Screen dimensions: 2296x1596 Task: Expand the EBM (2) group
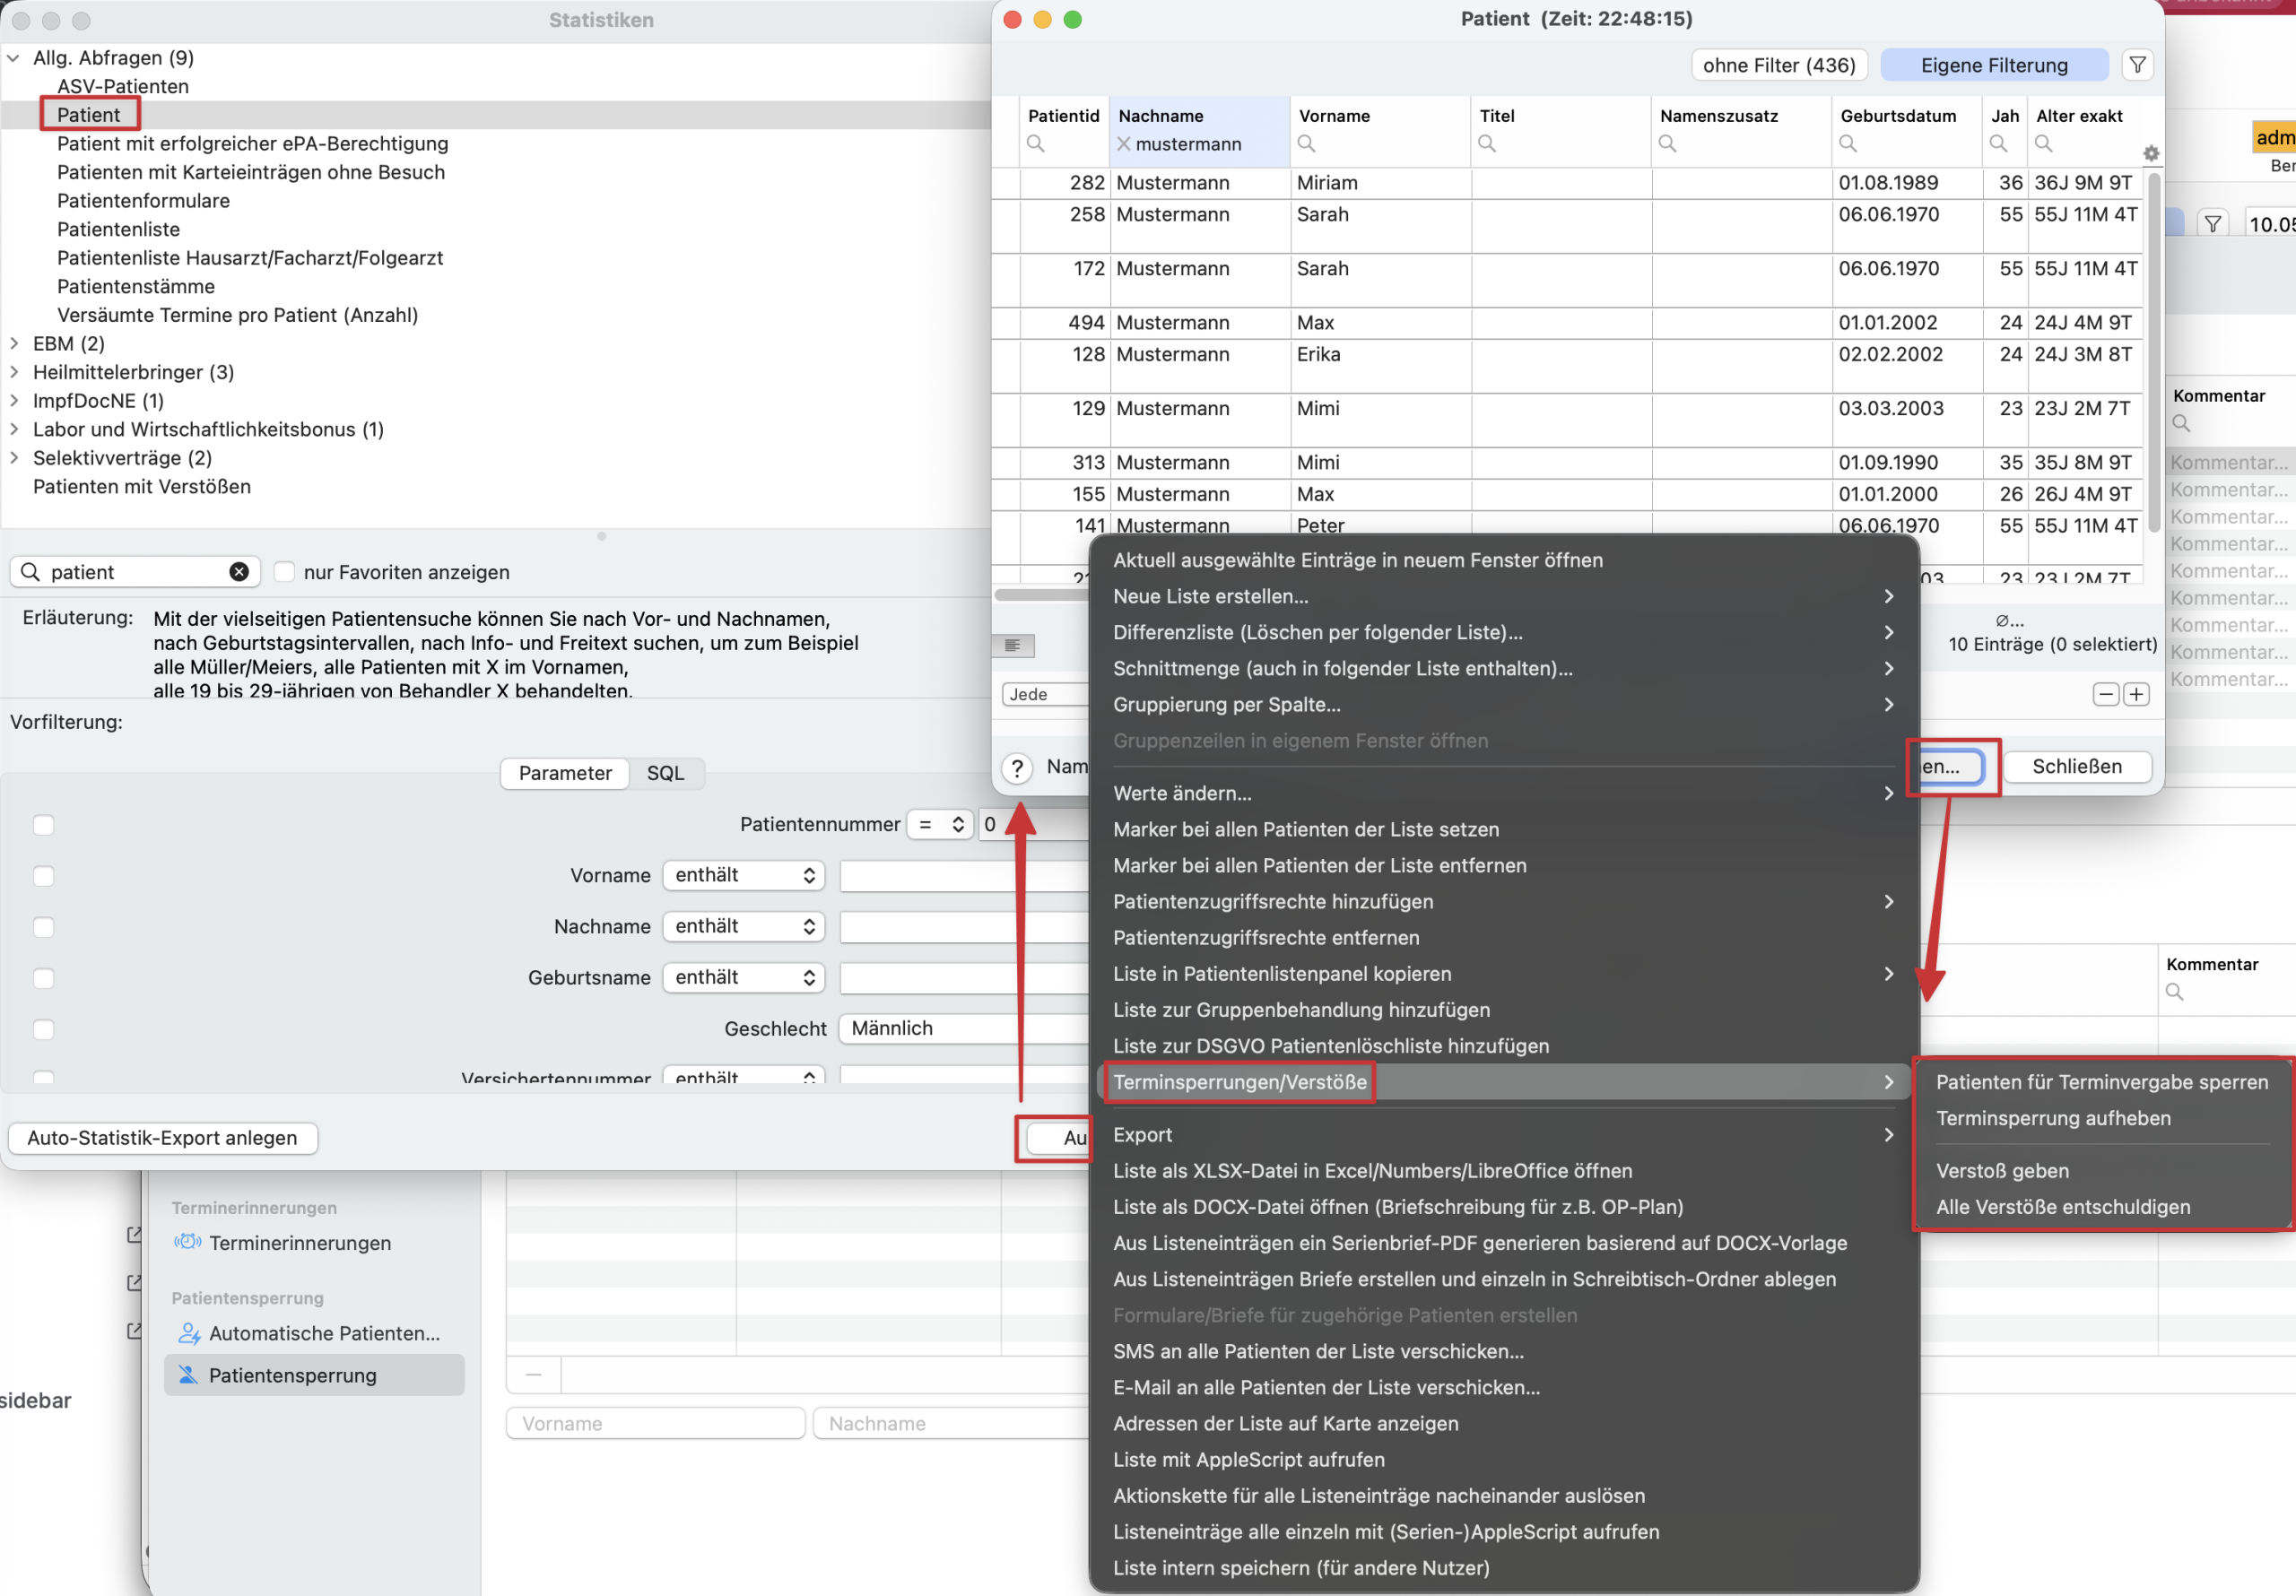[13, 344]
